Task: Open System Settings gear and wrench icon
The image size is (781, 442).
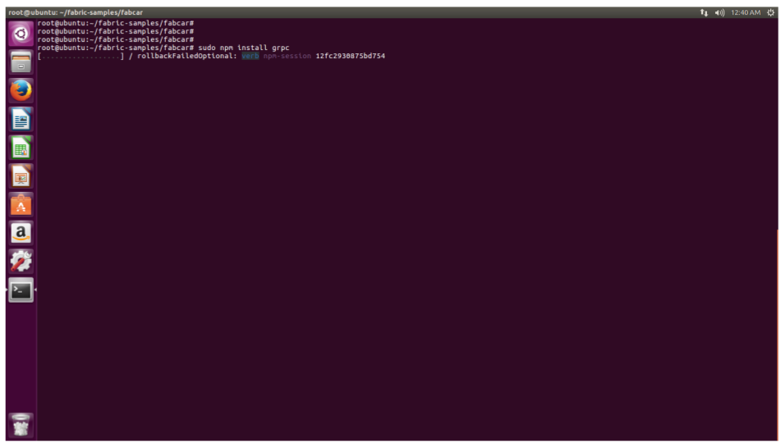Action: click(21, 262)
